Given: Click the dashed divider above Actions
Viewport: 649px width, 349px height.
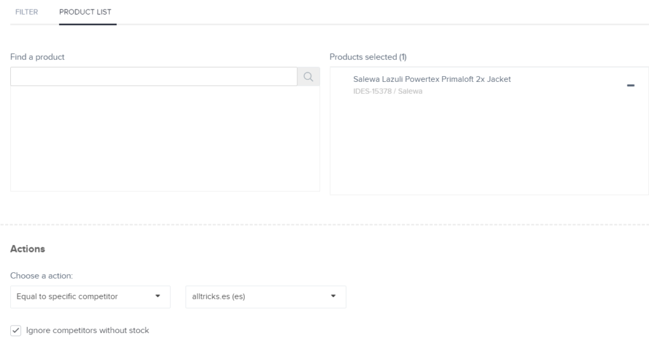Looking at the screenshot, I should pyautogui.click(x=324, y=224).
